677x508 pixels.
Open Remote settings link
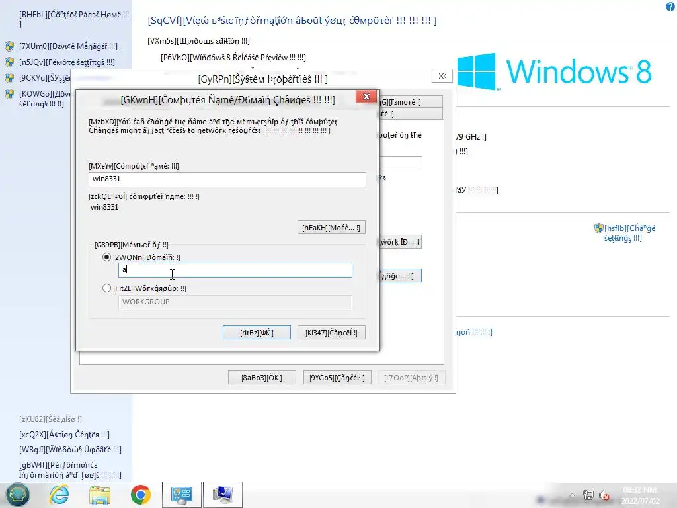[x=67, y=62]
